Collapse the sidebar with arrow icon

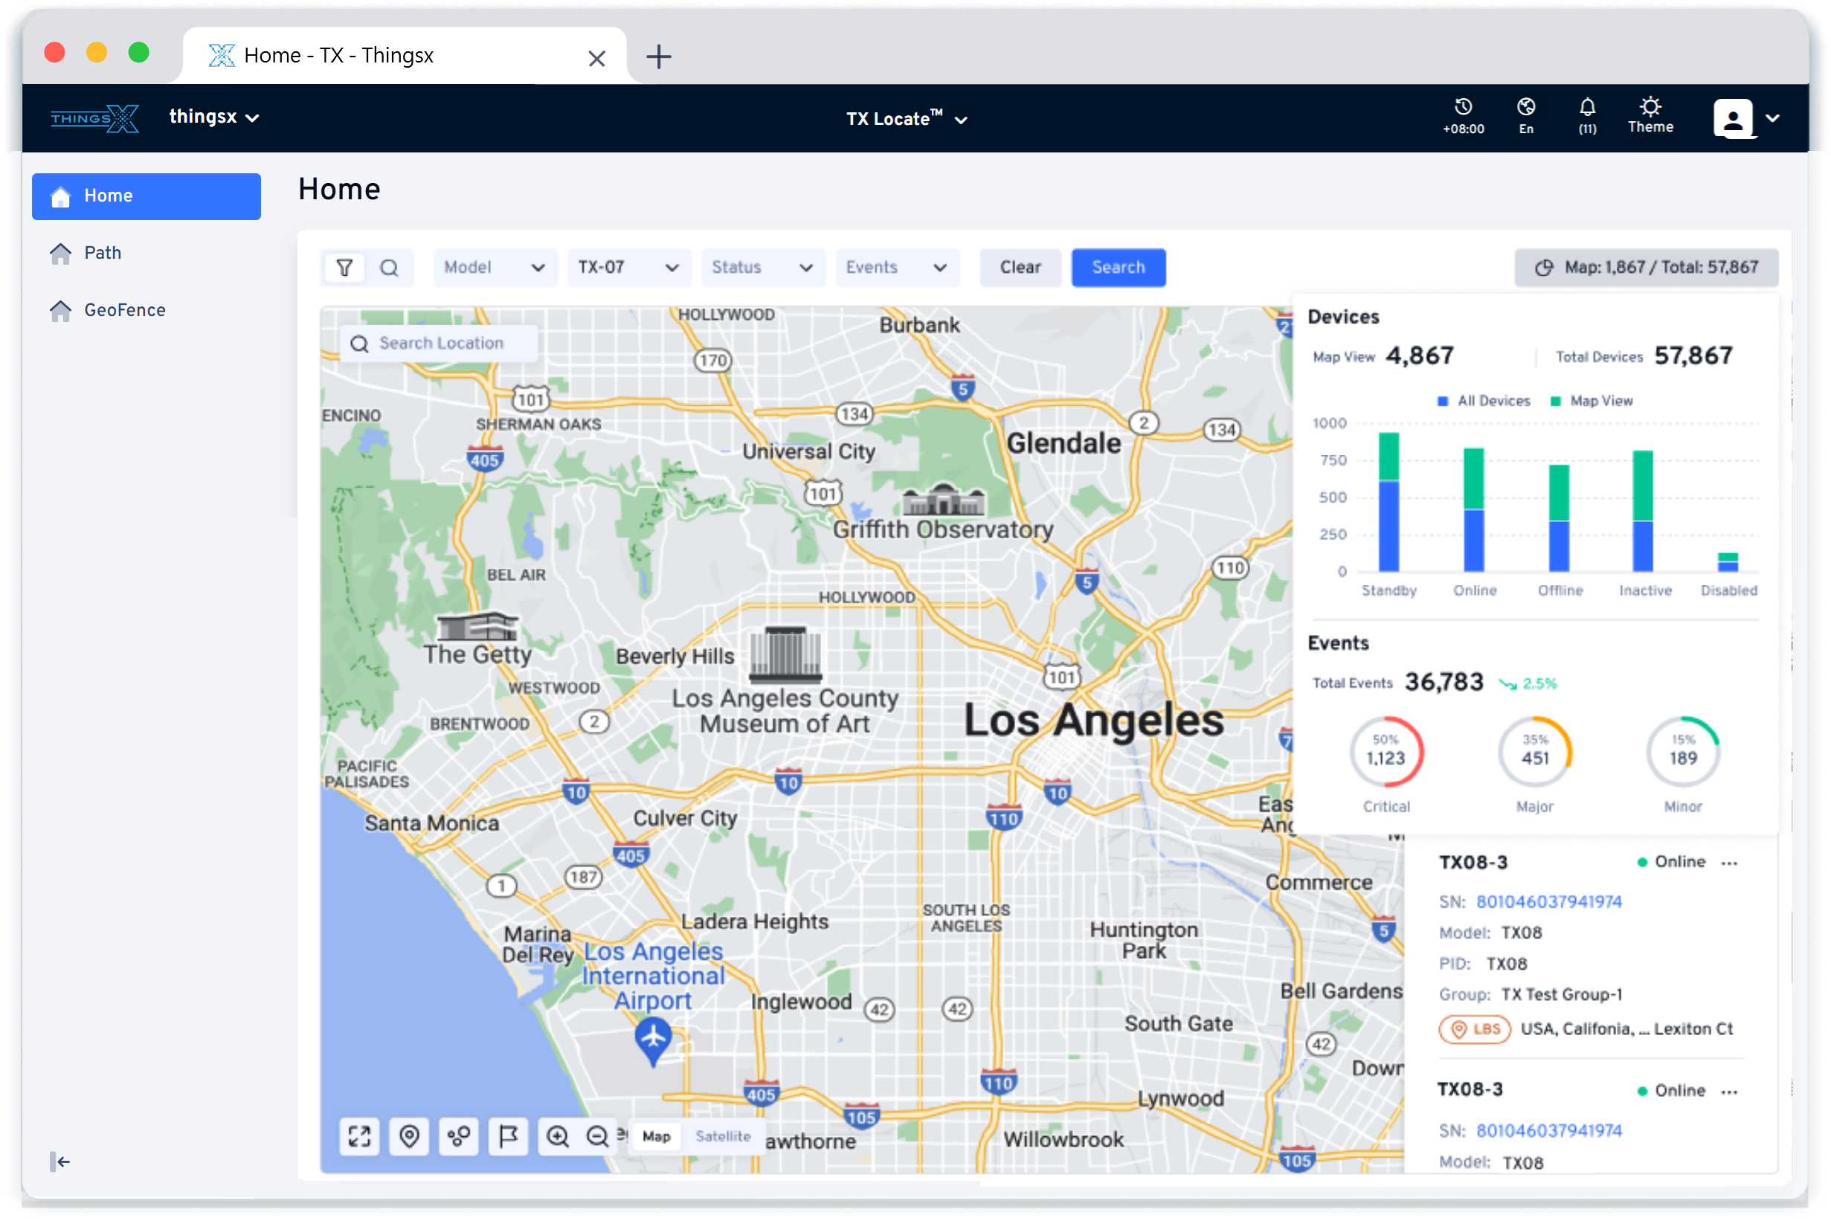[60, 1161]
